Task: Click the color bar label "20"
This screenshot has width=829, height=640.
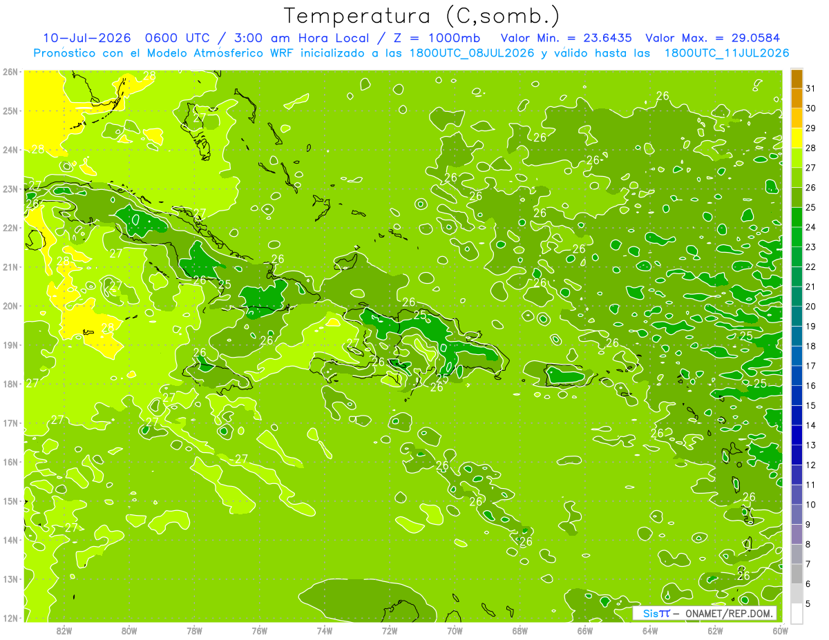Action: tap(810, 307)
